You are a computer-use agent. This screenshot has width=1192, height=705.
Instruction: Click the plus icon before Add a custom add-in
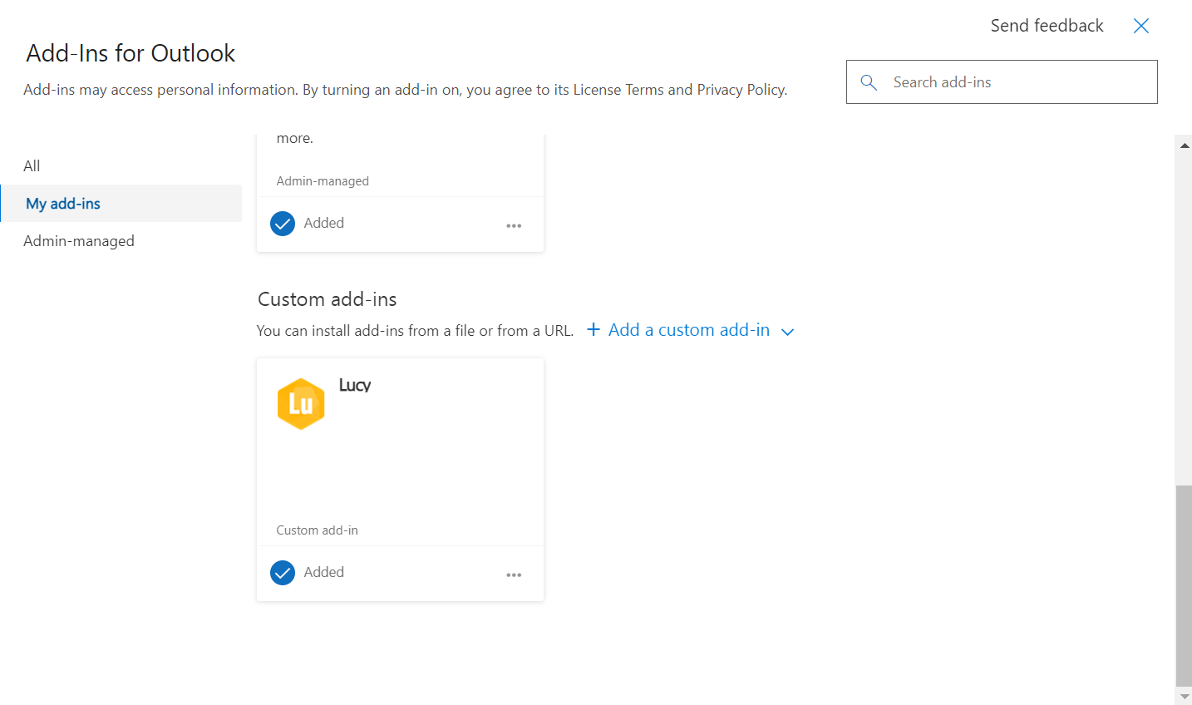pyautogui.click(x=594, y=329)
